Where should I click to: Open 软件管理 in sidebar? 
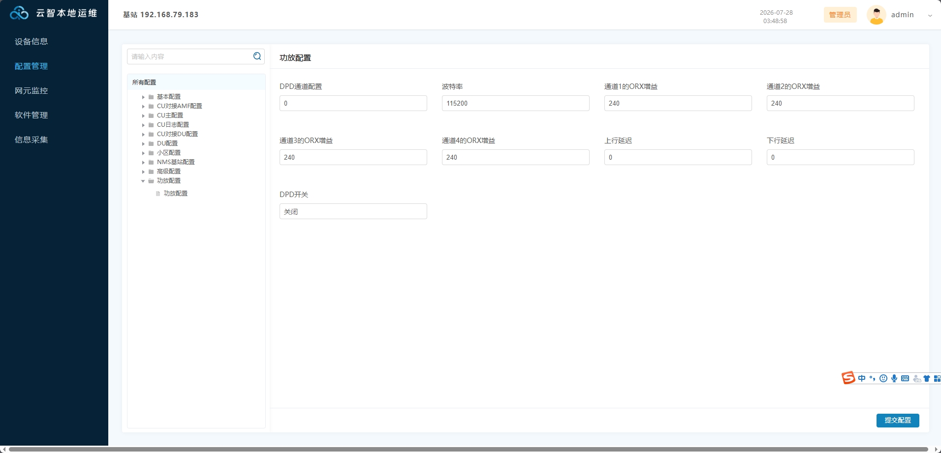coord(31,115)
